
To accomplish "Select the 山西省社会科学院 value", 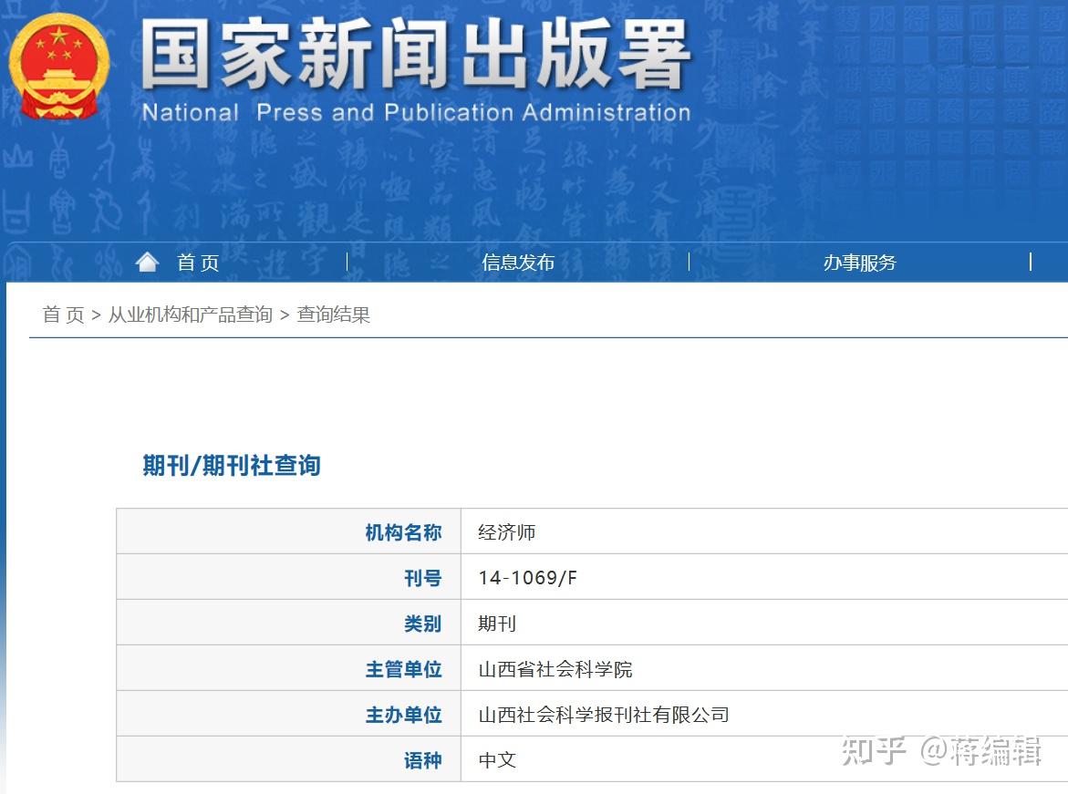I will 555,669.
